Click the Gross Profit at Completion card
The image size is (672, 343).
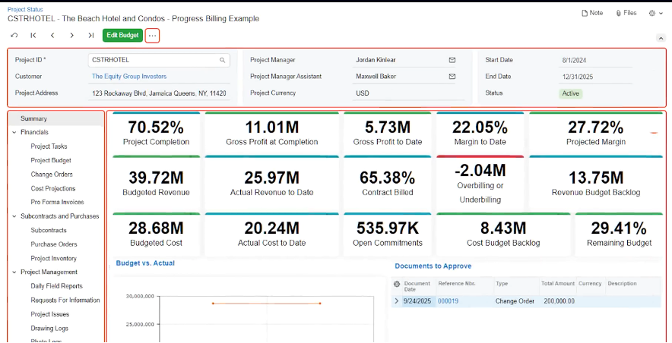point(271,132)
